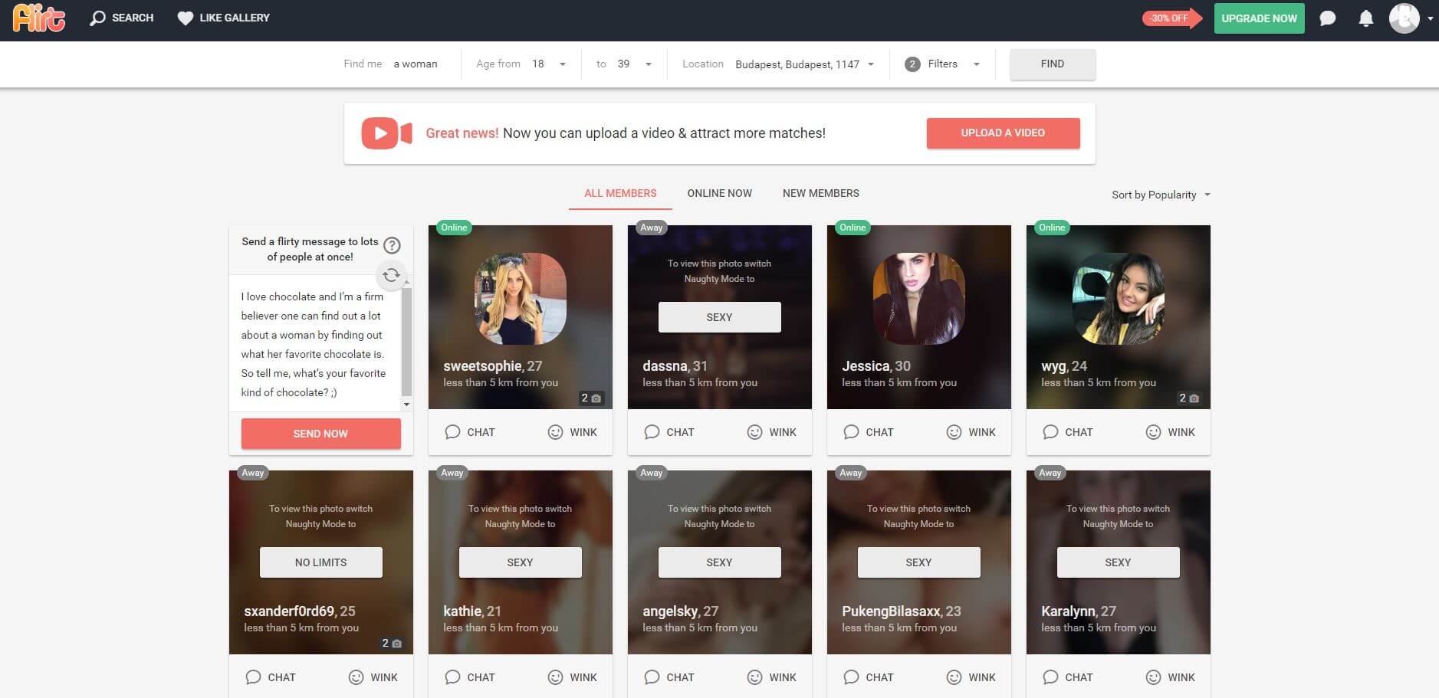Open chat with Jessica
The width and height of the screenshot is (1439, 698).
click(x=869, y=432)
